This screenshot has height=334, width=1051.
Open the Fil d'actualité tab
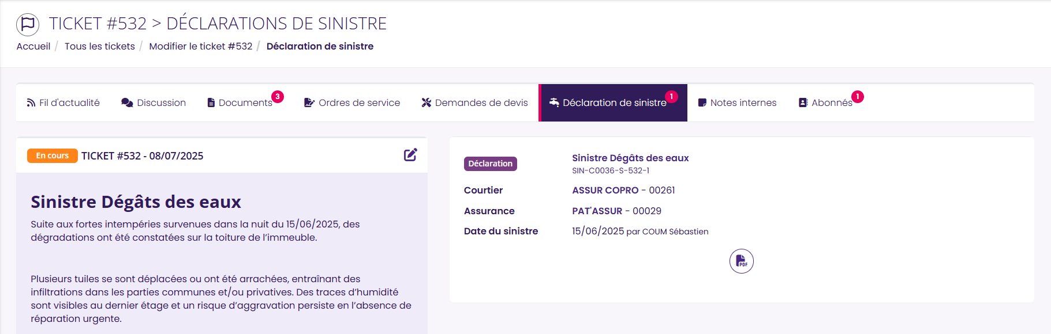point(63,103)
